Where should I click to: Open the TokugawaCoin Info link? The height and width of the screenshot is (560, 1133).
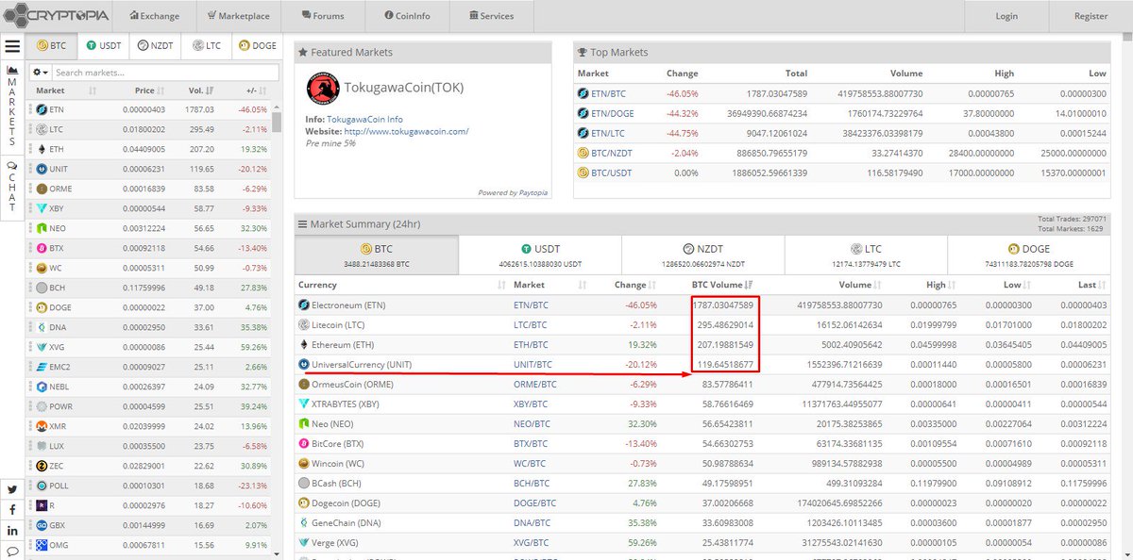point(364,120)
